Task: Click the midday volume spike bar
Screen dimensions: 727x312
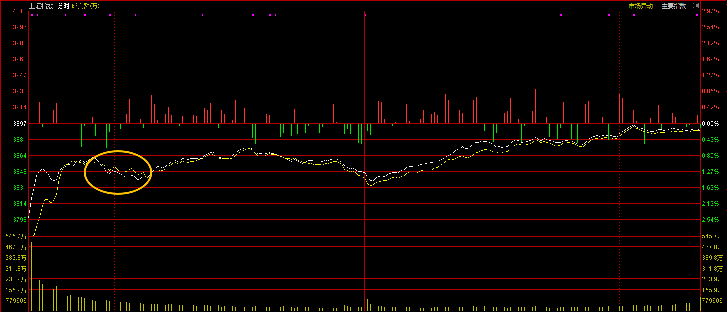Action: pyautogui.click(x=367, y=304)
